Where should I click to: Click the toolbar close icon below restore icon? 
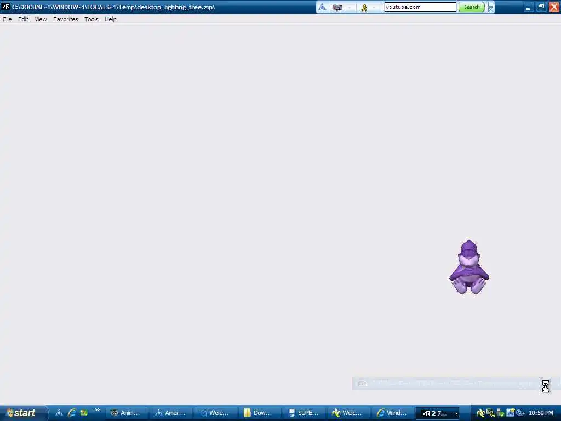pyautogui.click(x=491, y=10)
